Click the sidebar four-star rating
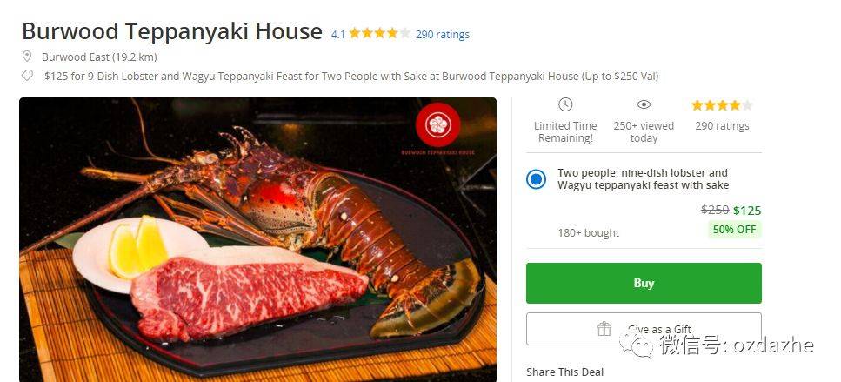Viewport: 841px width, 382px height. 722,105
